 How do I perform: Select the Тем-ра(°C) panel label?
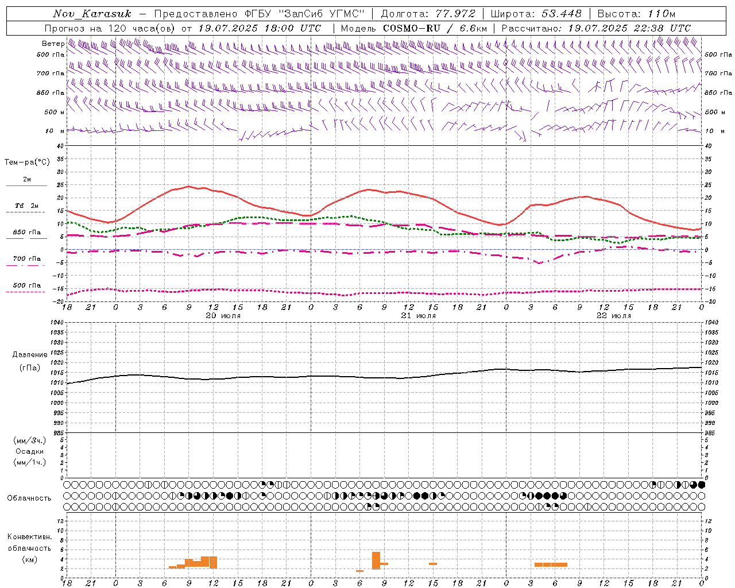(x=27, y=162)
